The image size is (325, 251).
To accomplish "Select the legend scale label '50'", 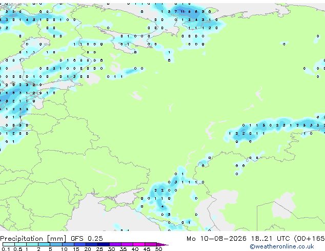I will [x=159, y=249].
